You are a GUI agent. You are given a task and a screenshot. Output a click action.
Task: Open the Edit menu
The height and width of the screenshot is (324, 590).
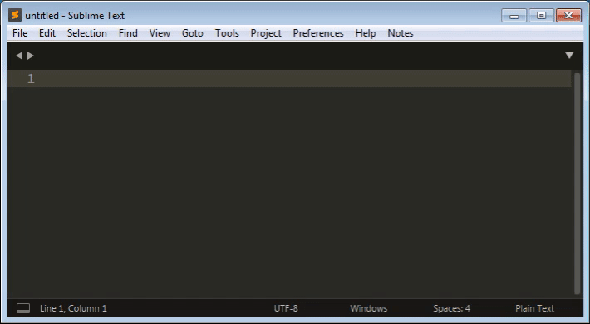coord(47,33)
